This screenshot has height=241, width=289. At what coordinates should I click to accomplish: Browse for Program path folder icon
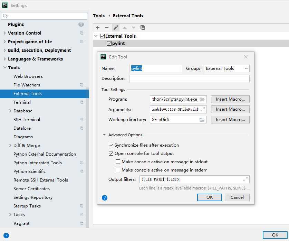(x=202, y=99)
